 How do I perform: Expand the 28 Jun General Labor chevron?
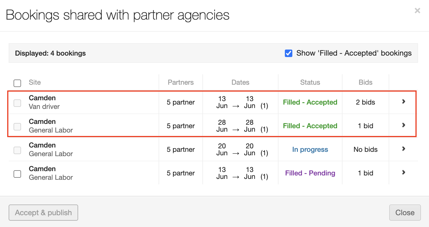coord(404,125)
